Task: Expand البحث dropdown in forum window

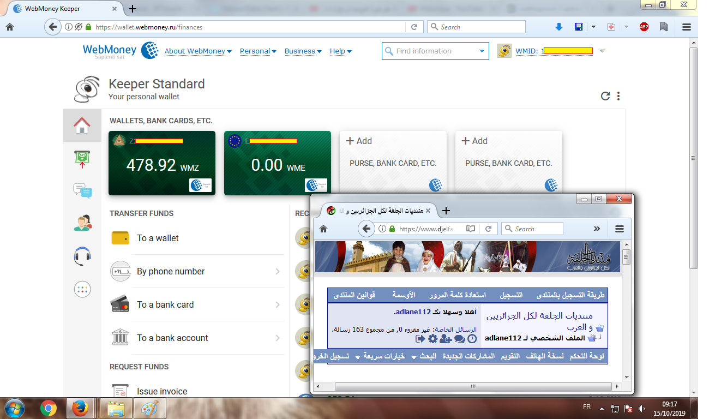Action: 424,356
